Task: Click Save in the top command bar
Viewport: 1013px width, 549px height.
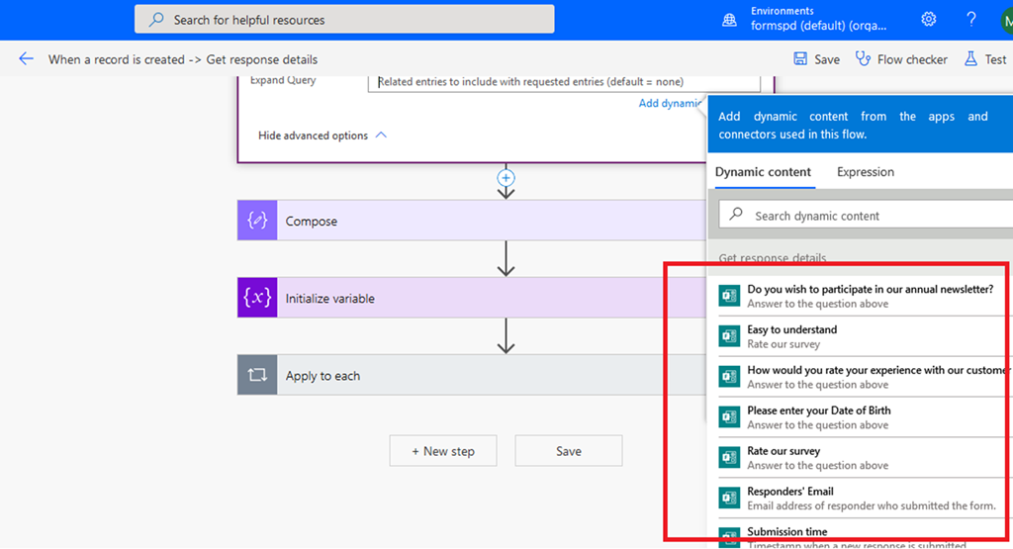Action: (x=817, y=59)
